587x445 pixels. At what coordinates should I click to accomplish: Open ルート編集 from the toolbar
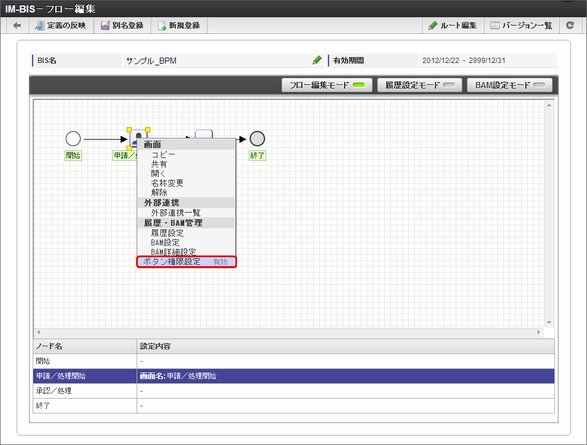click(453, 26)
